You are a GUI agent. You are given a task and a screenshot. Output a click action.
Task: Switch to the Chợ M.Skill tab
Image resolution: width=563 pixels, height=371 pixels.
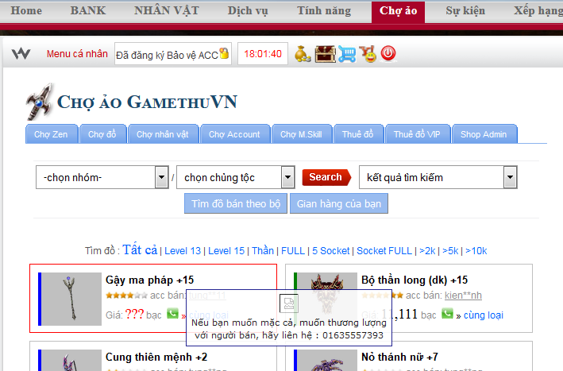pyautogui.click(x=301, y=134)
